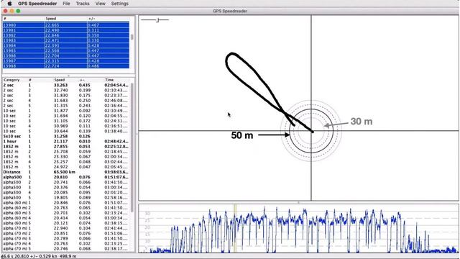
Task: Select alpha500 result with speed 20.810
Action: point(66,177)
